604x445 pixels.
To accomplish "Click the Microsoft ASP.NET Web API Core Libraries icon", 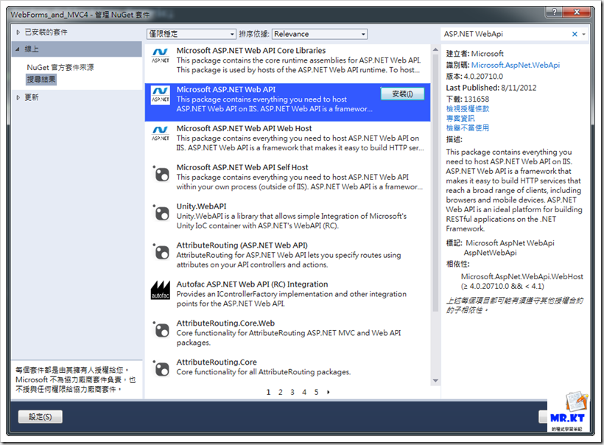I will tap(161, 55).
